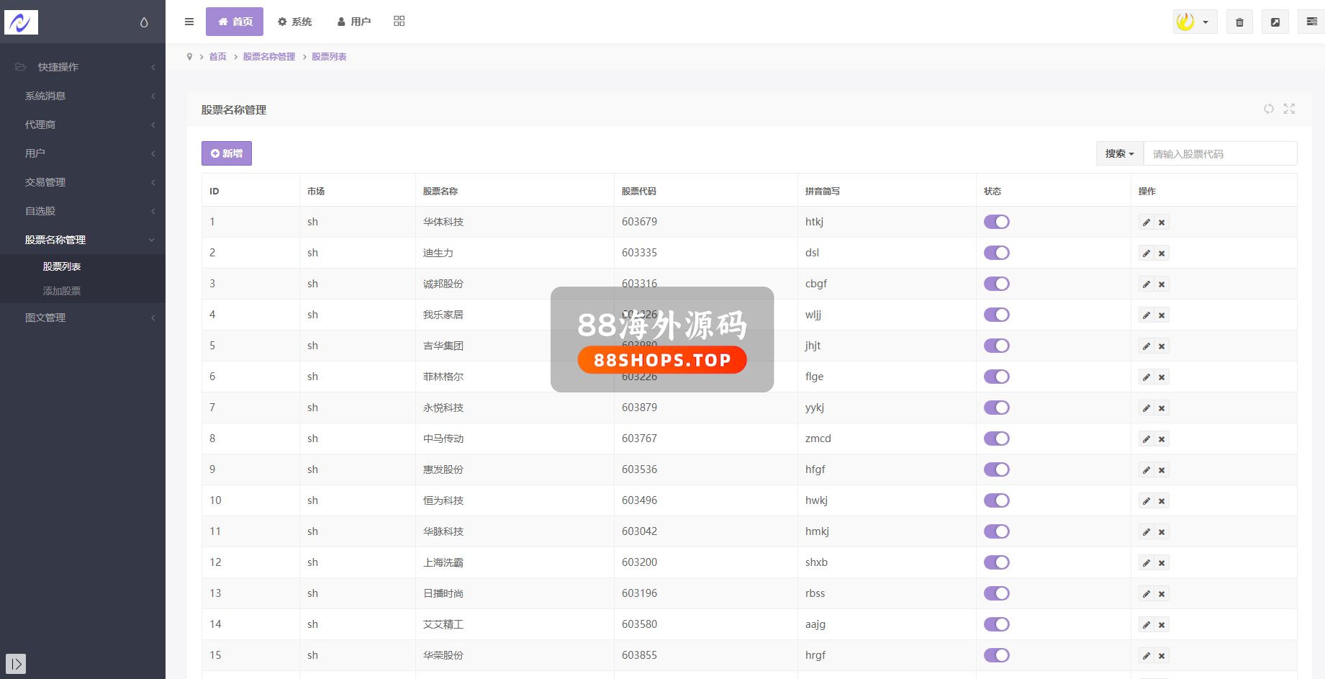Viewport: 1325px width, 679px height.
Task: Click the trash icon in top toolbar
Action: tap(1239, 22)
